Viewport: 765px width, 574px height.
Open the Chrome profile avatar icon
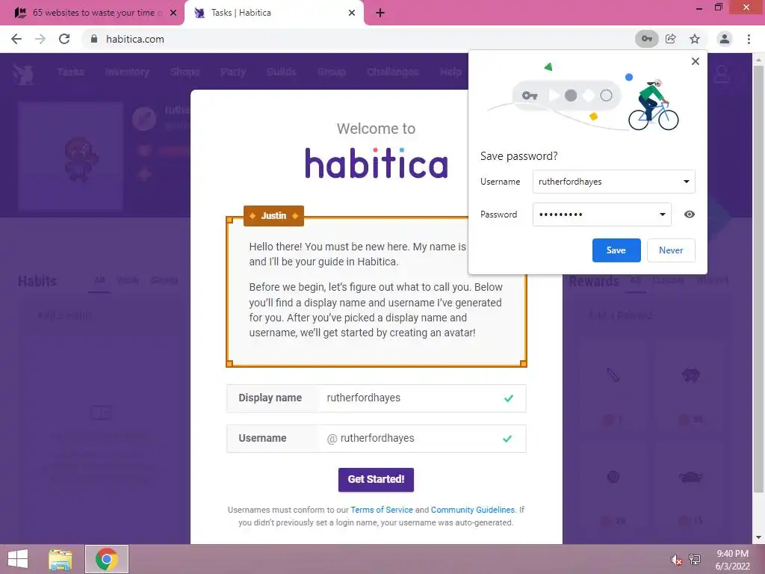click(x=725, y=39)
